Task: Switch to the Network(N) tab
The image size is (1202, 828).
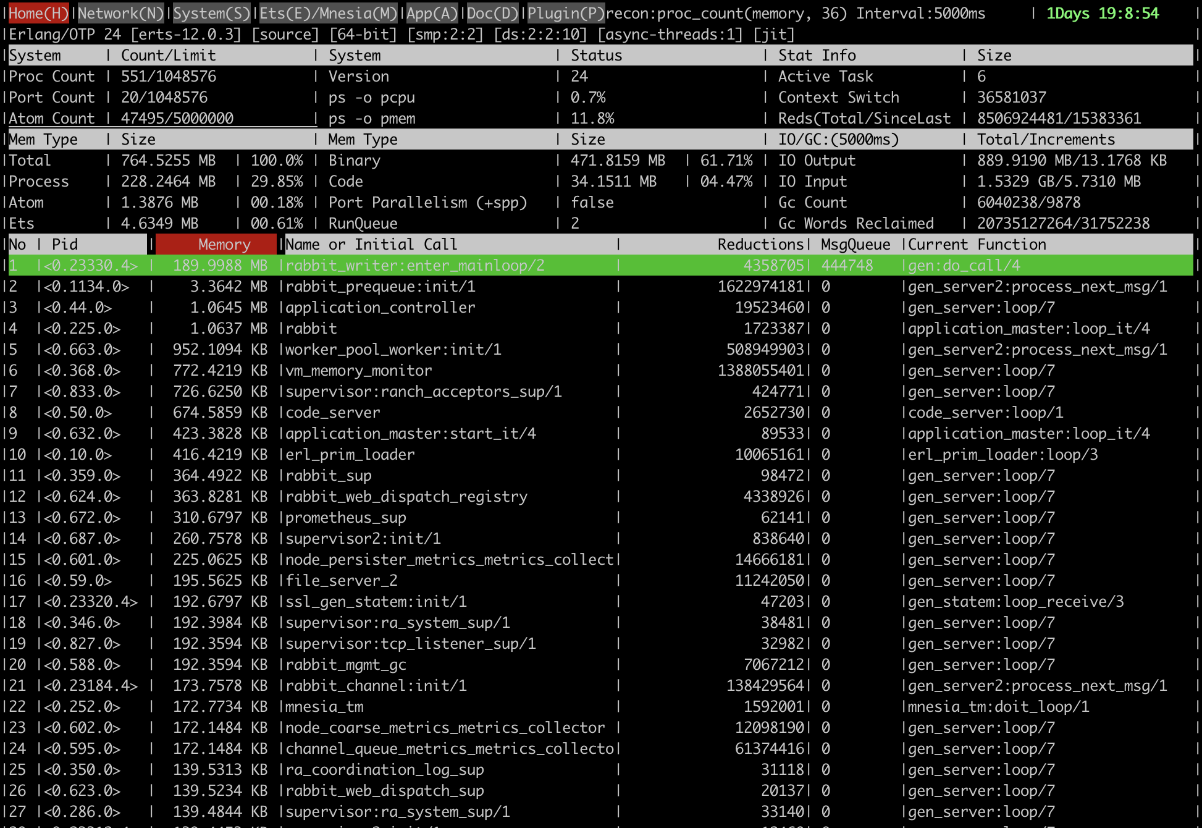Action: pyautogui.click(x=120, y=13)
